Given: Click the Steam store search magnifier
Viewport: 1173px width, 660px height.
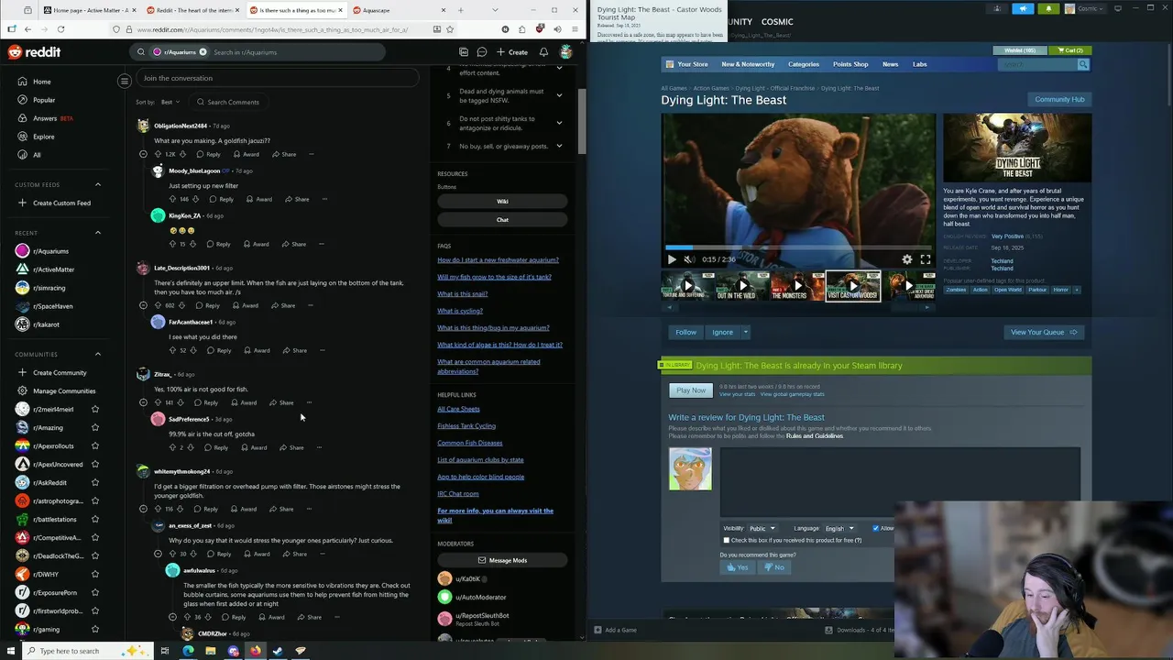Looking at the screenshot, I should pyautogui.click(x=1083, y=64).
